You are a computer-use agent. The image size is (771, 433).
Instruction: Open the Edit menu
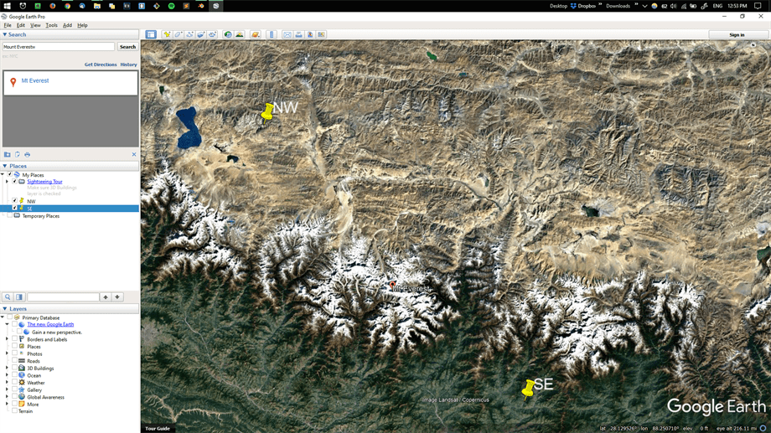[21, 25]
